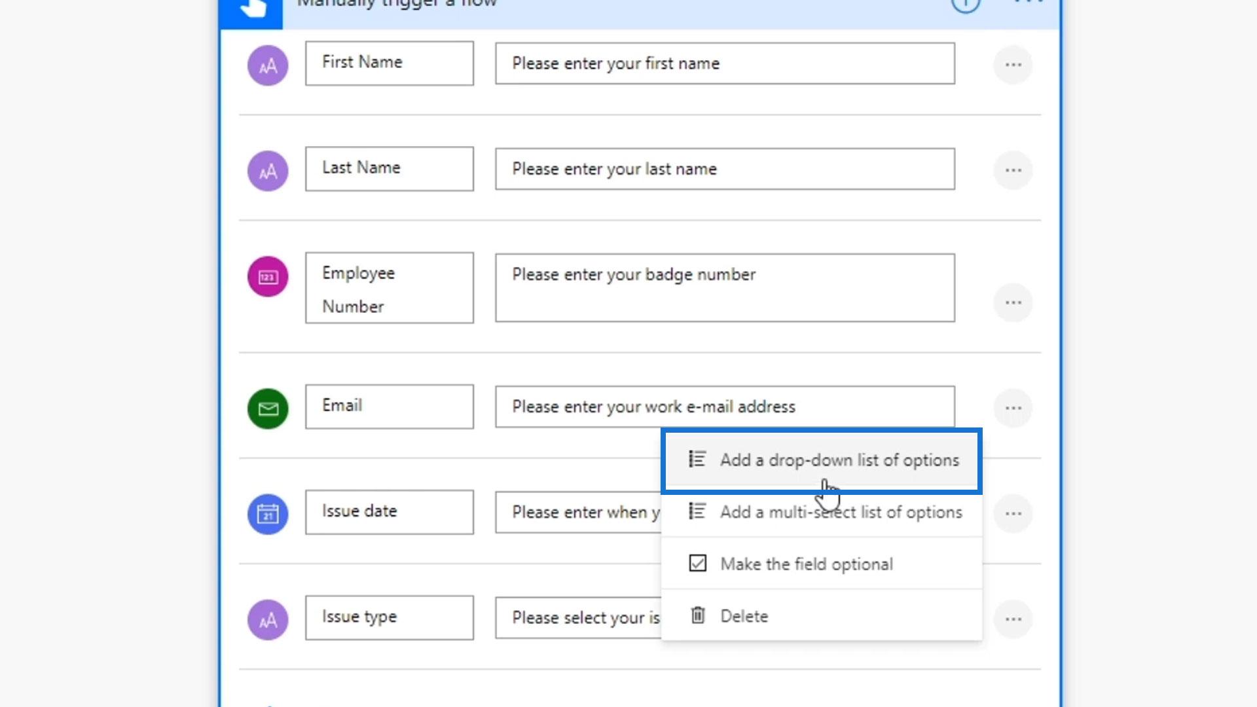Click the Employee Number name field

pos(389,288)
